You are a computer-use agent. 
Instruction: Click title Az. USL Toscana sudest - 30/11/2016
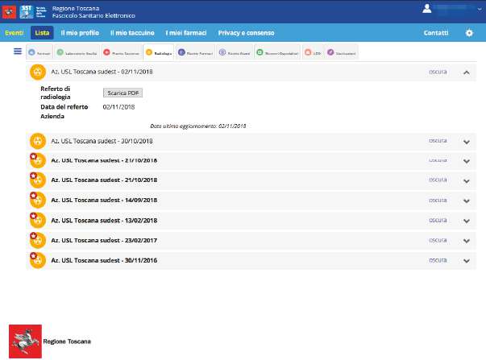coord(104,261)
